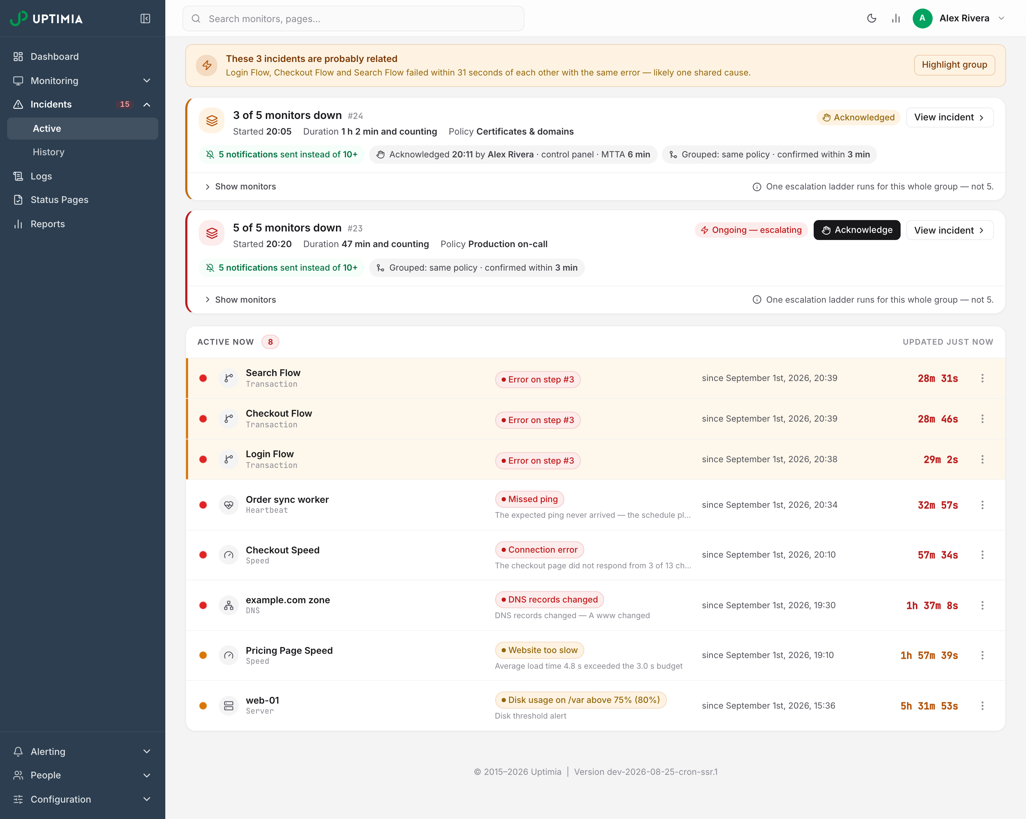
Task: Open Dashboard in the sidebar
Action: pyautogui.click(x=82, y=57)
